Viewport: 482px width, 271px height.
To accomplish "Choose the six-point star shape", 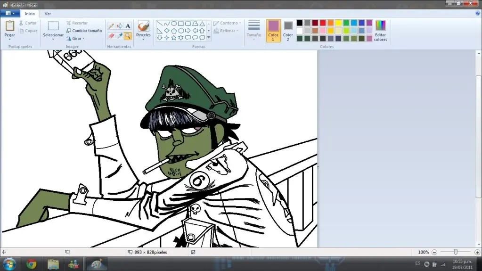I will pos(181,38).
